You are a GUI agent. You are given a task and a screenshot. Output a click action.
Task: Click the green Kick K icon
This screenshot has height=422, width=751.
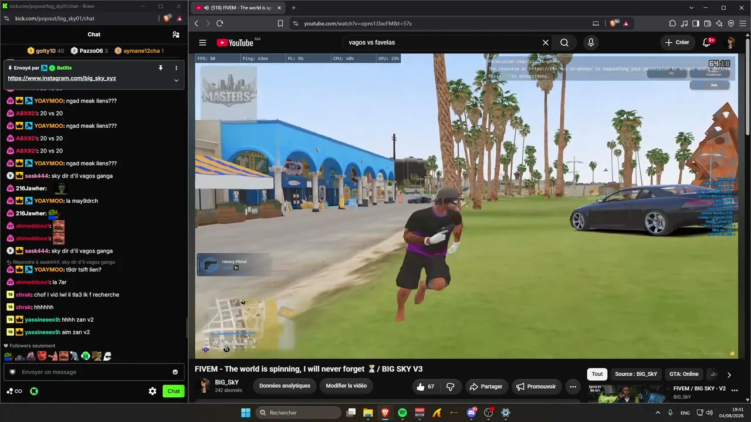(x=34, y=391)
